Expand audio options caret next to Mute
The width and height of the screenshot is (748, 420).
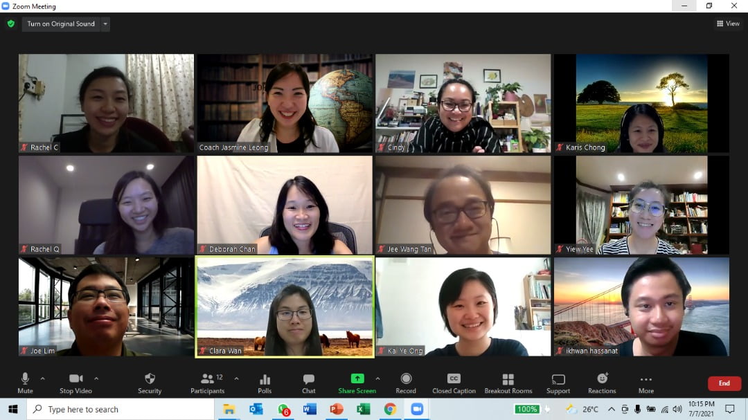[42, 378]
